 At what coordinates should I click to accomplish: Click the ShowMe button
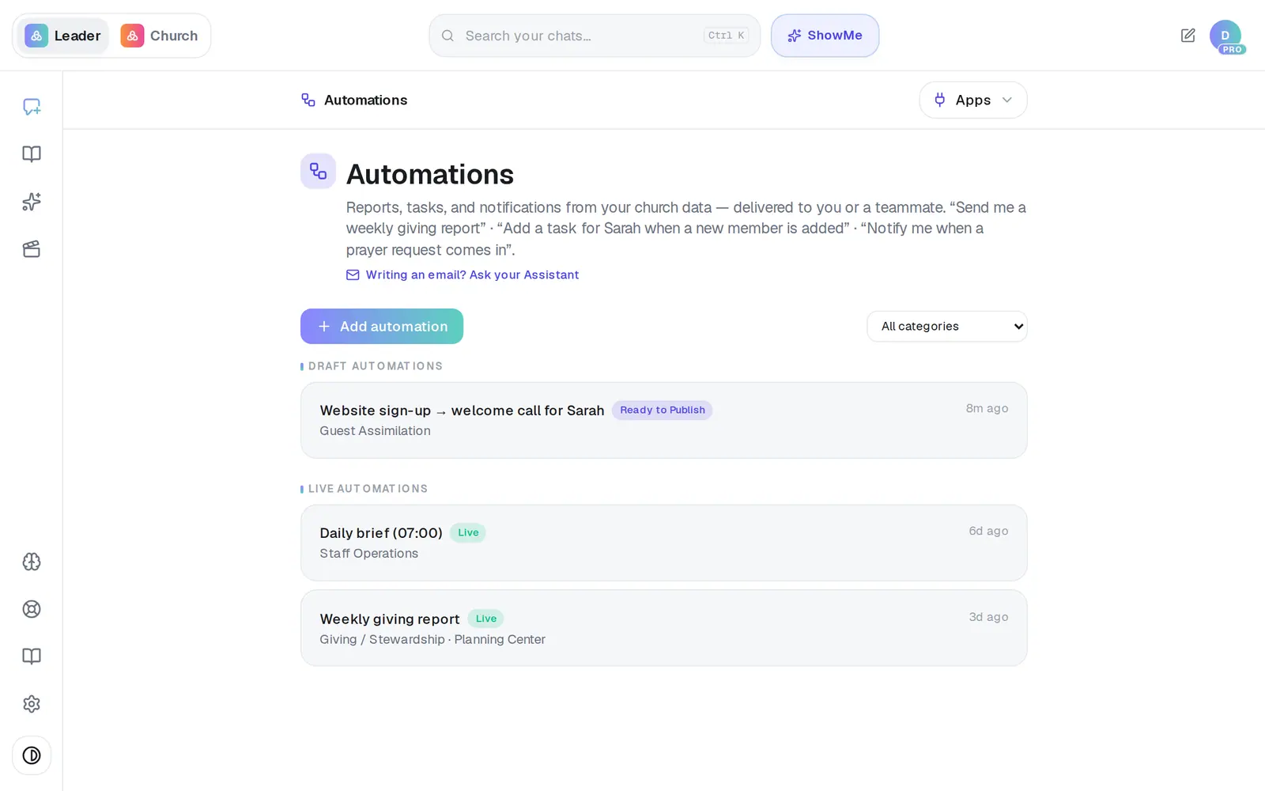(825, 36)
